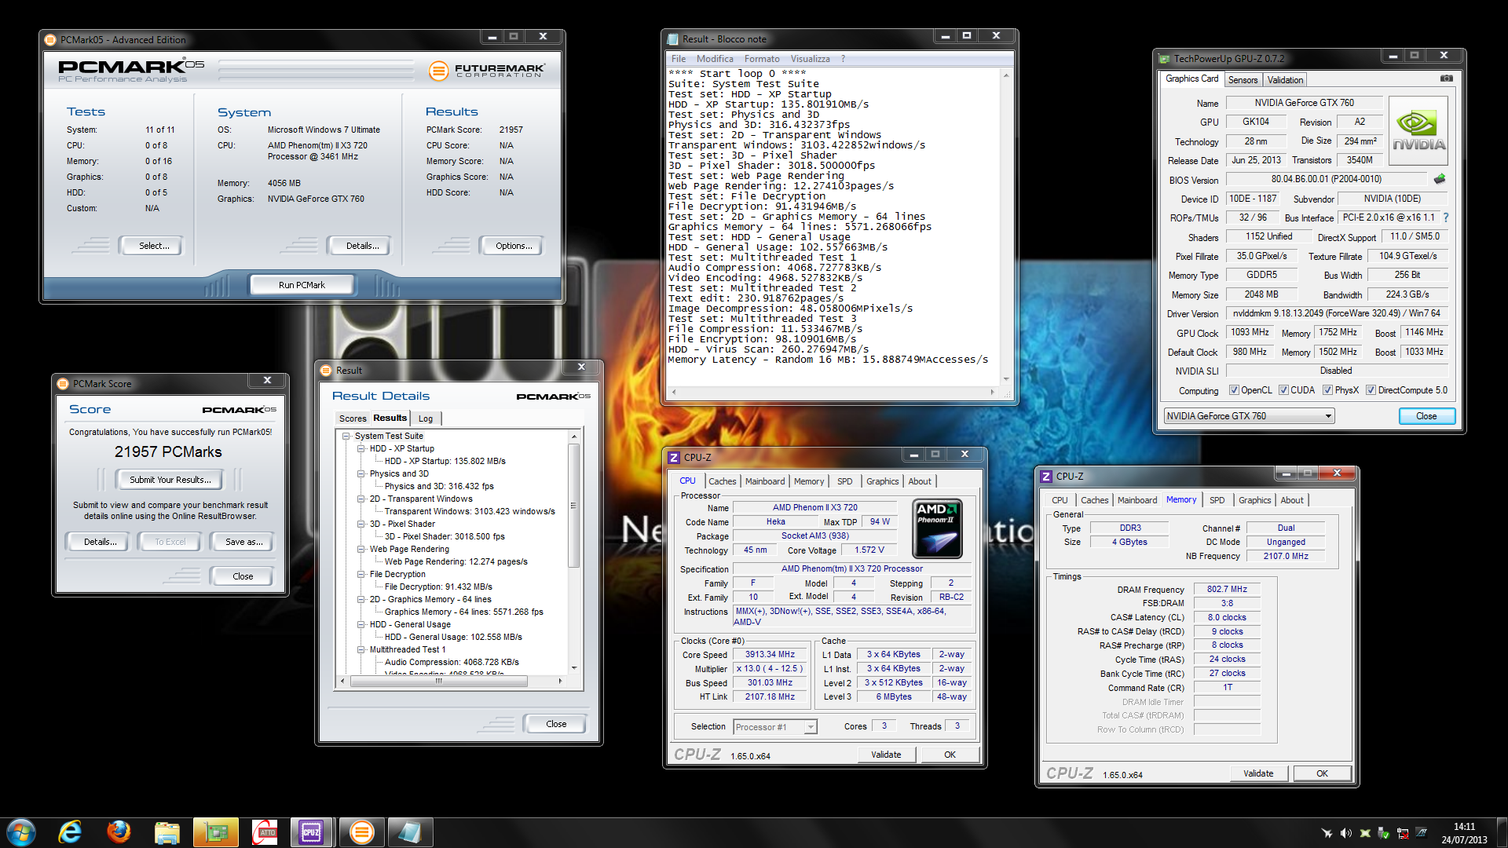Viewport: 1508px width, 848px height.
Task: Click Notepad icon in Result window title bar
Action: pyautogui.click(x=672, y=39)
